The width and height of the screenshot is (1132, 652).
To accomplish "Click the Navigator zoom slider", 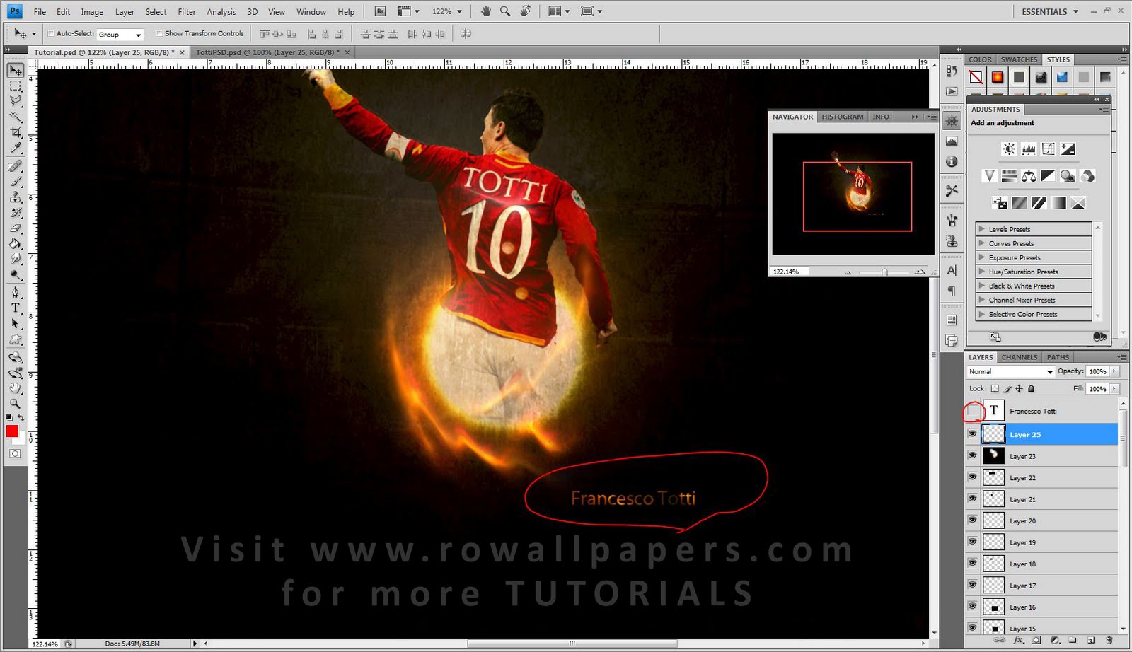I will (884, 272).
